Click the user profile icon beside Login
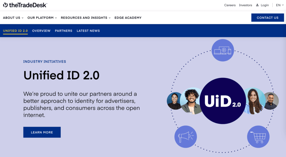The width and height of the screenshot is (286, 157). 257,5
